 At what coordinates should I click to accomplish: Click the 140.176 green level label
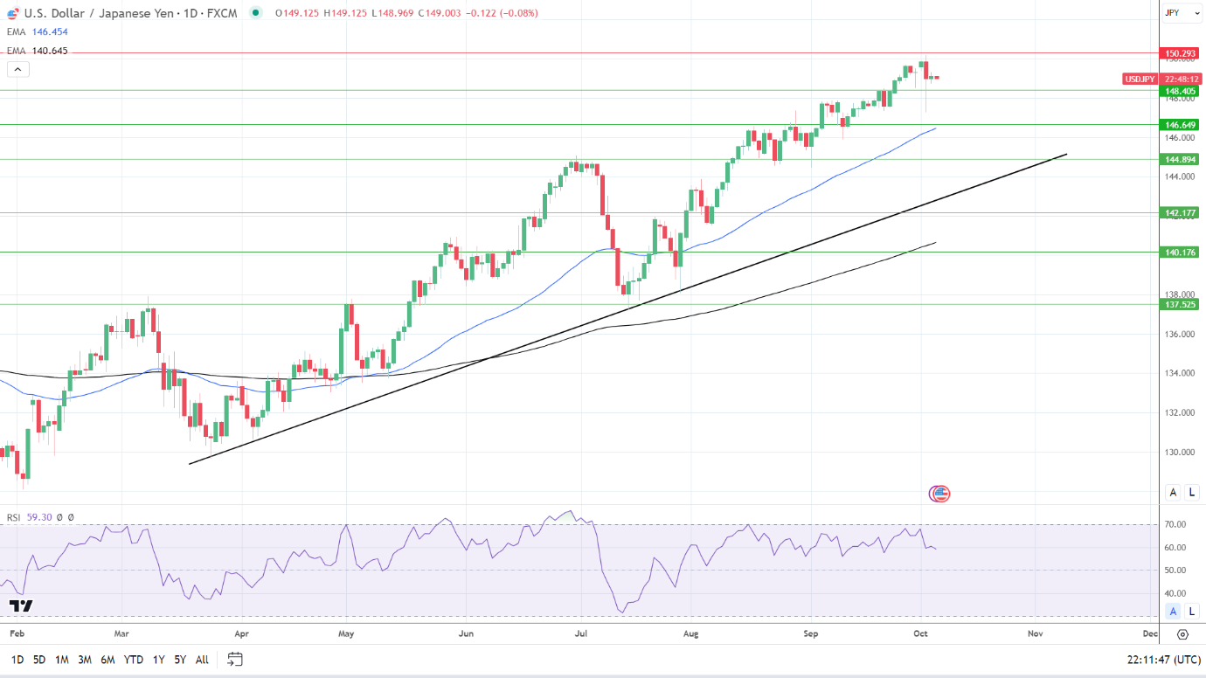(1181, 252)
